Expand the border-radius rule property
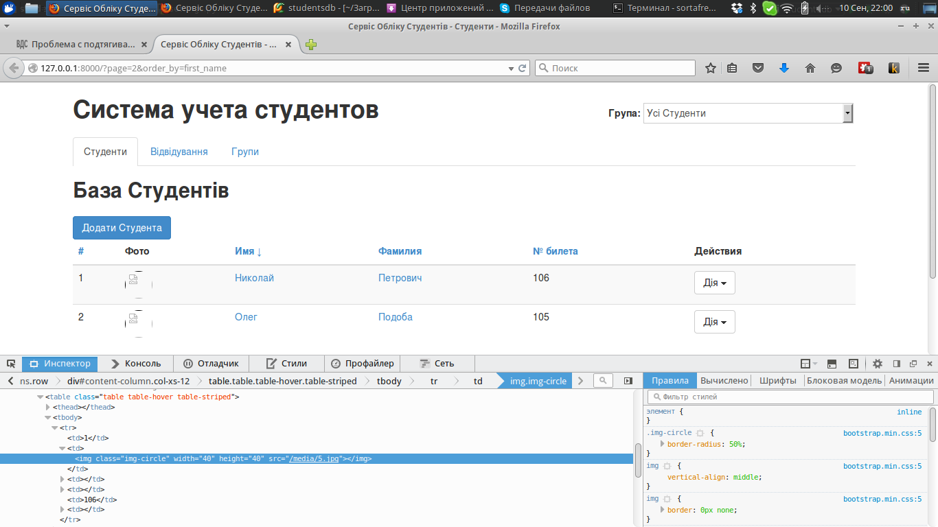 point(662,444)
